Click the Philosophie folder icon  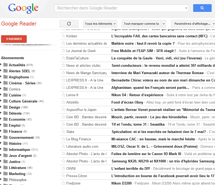point(5,180)
